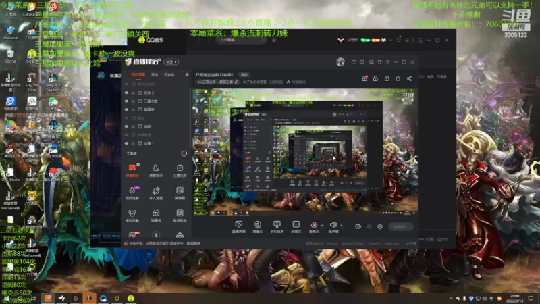Add a 直播屏幕 screen capture source
The width and height of the screenshot is (540, 304).
(239, 227)
